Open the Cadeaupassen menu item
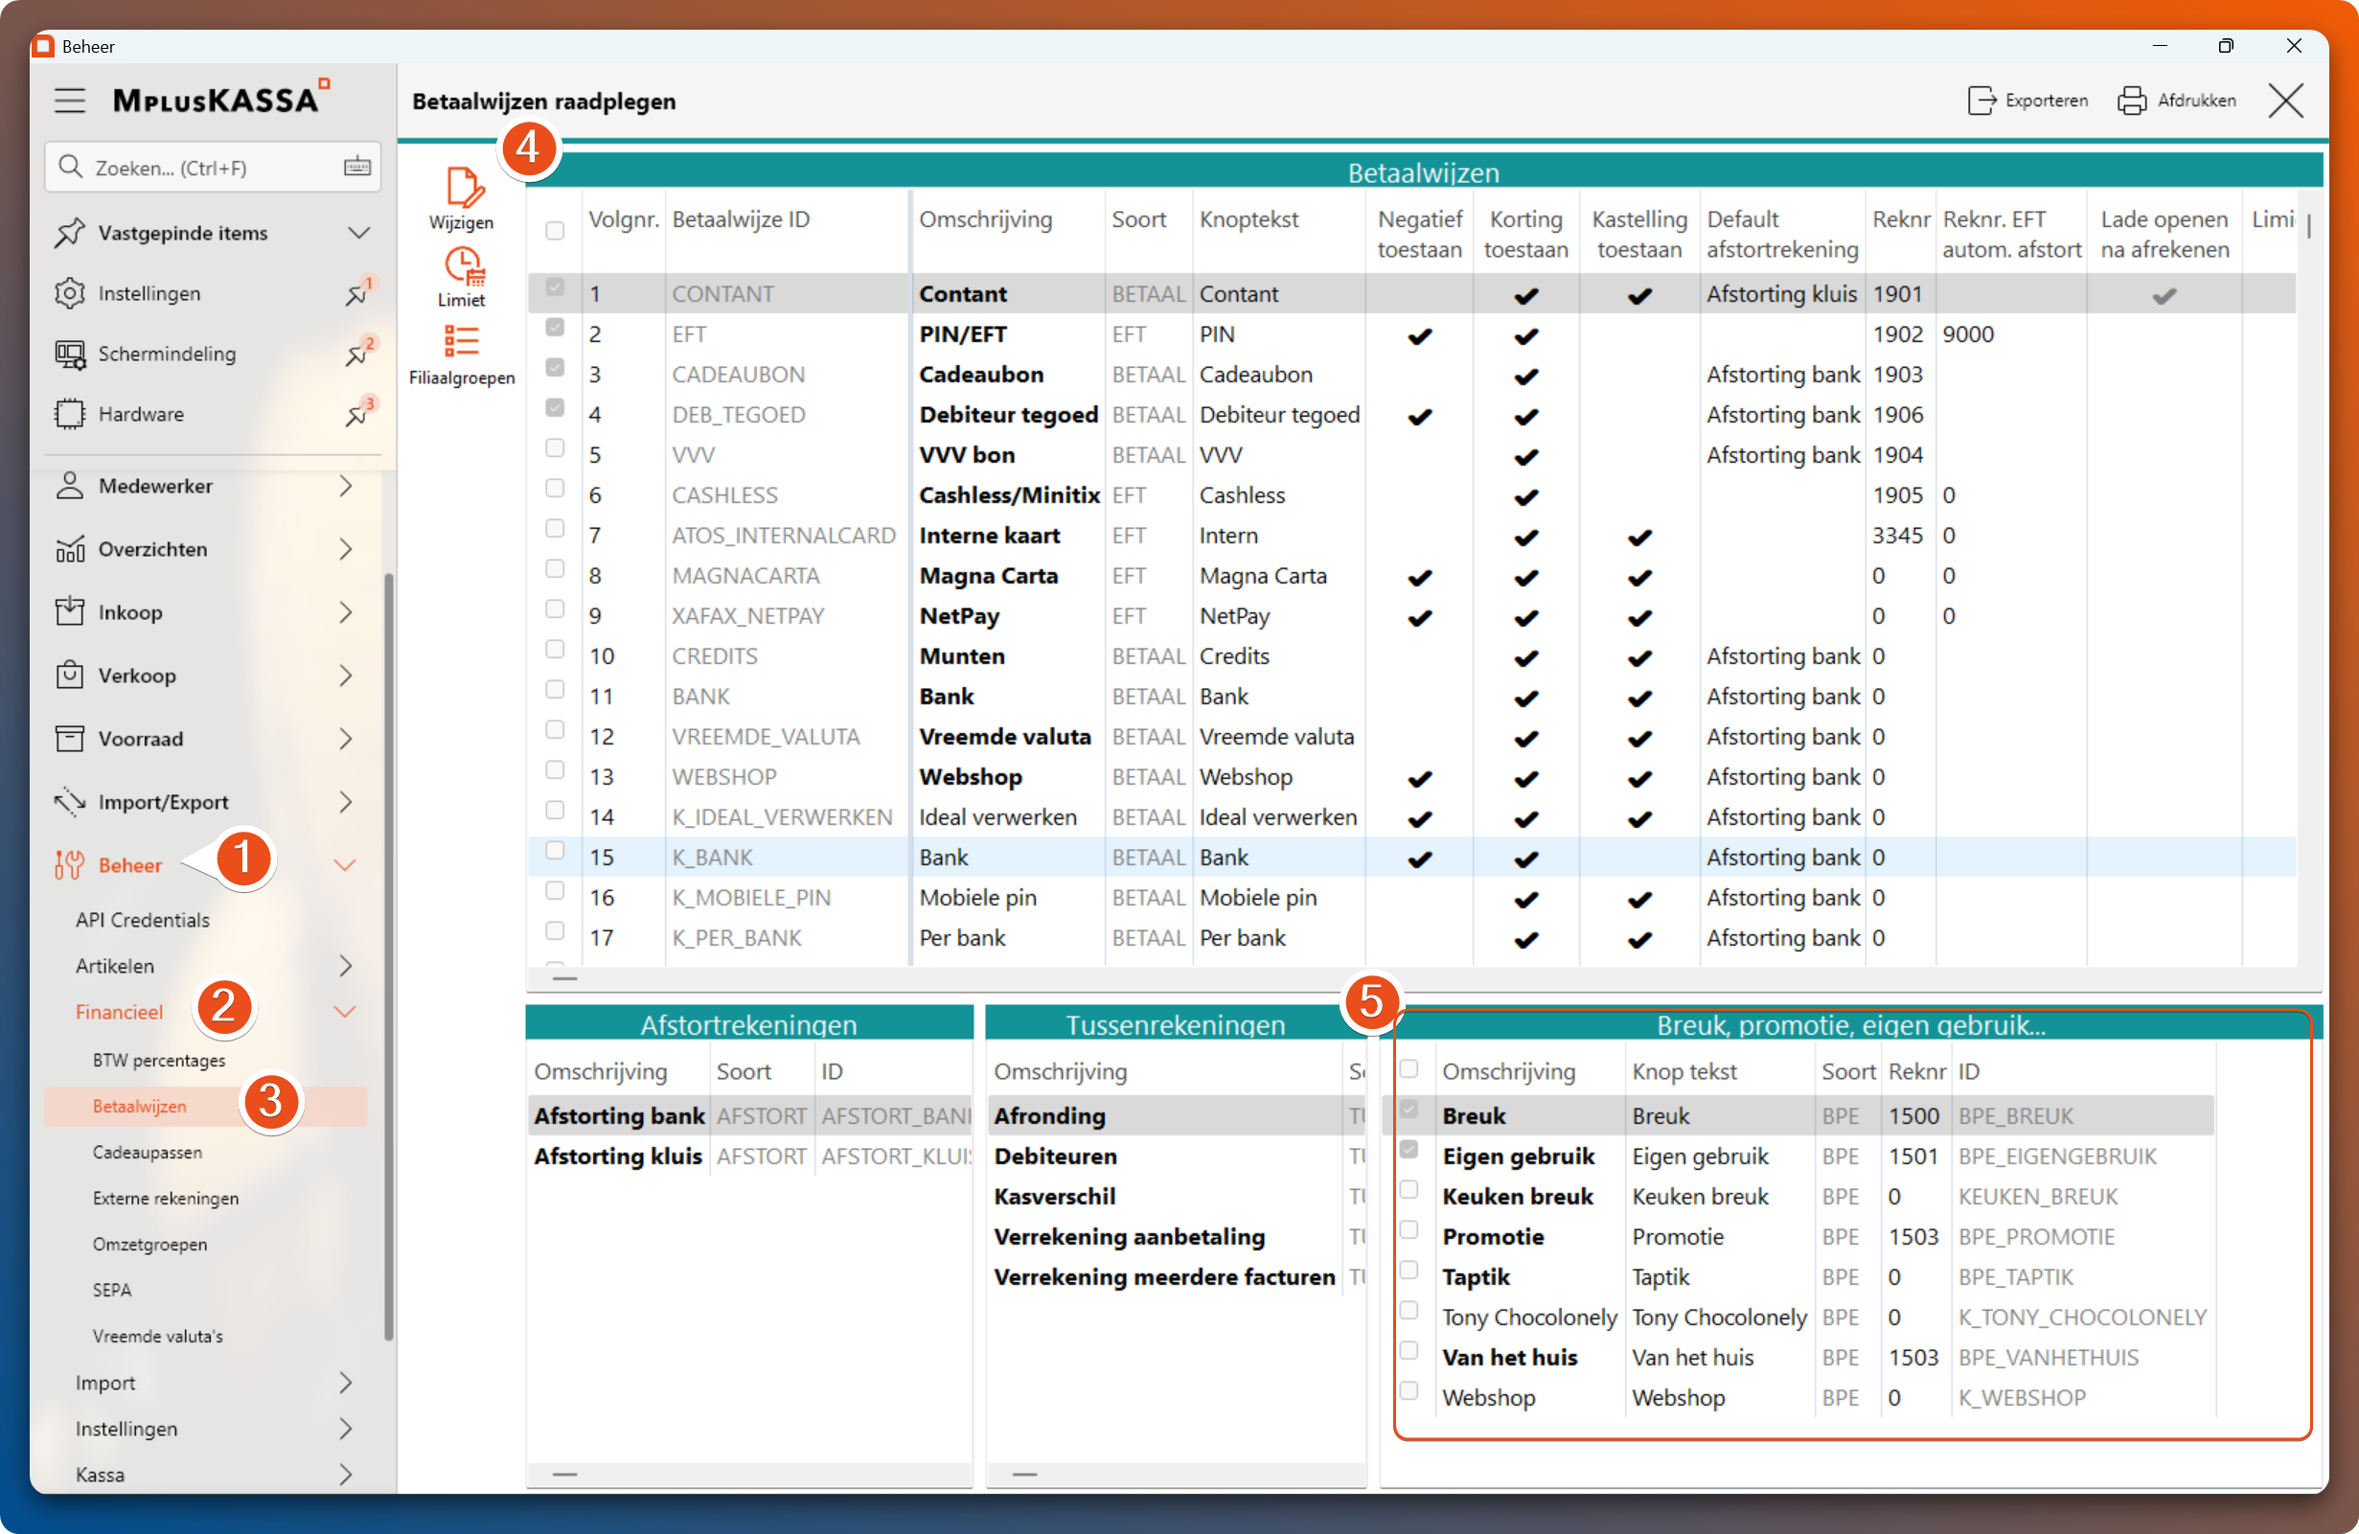The image size is (2359, 1534). 147,1152
